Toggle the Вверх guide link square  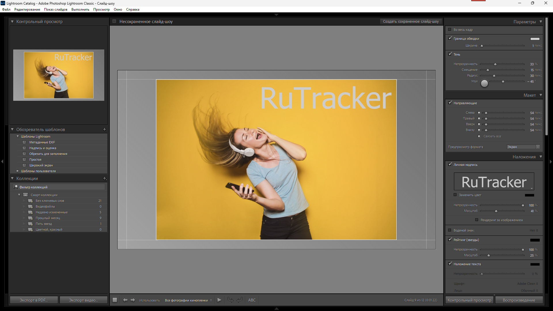[479, 124]
